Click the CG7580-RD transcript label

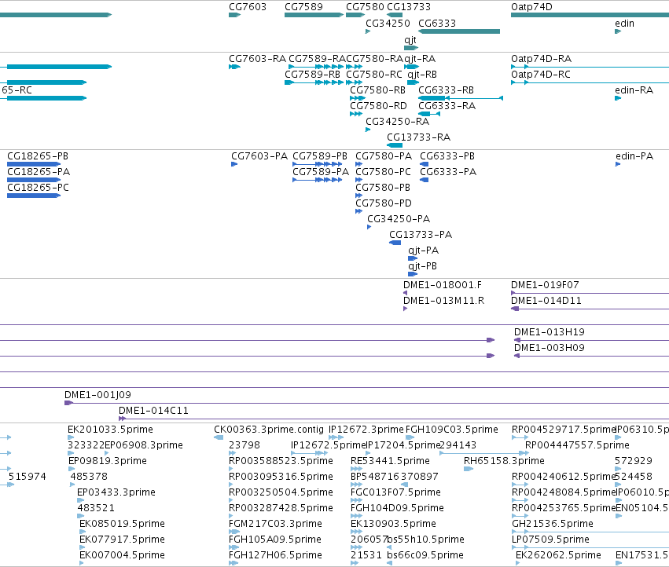point(378,106)
